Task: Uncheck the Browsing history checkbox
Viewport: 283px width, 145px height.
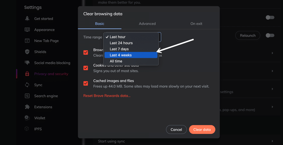Action: click(86, 52)
